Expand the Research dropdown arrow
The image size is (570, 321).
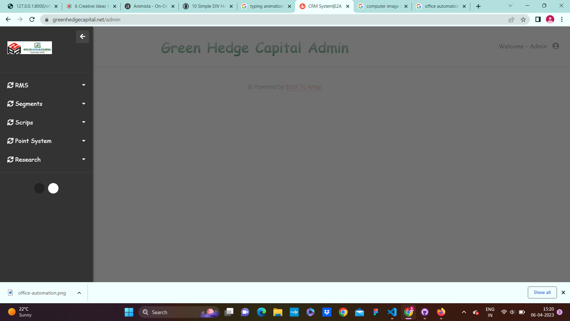pos(84,159)
